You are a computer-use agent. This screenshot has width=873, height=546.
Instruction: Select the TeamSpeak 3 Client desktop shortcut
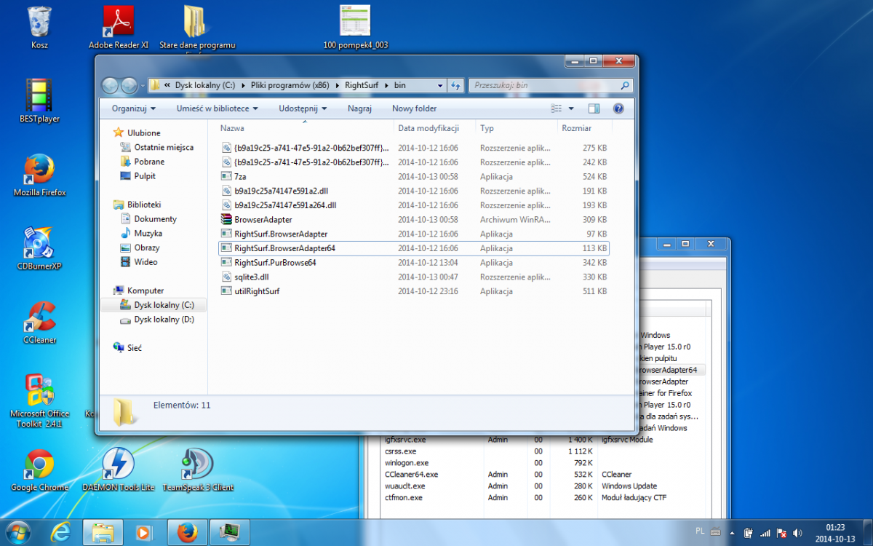pos(197,470)
